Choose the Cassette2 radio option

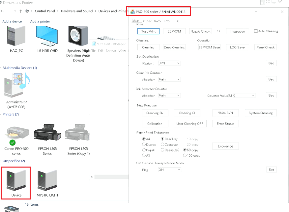click(162, 150)
